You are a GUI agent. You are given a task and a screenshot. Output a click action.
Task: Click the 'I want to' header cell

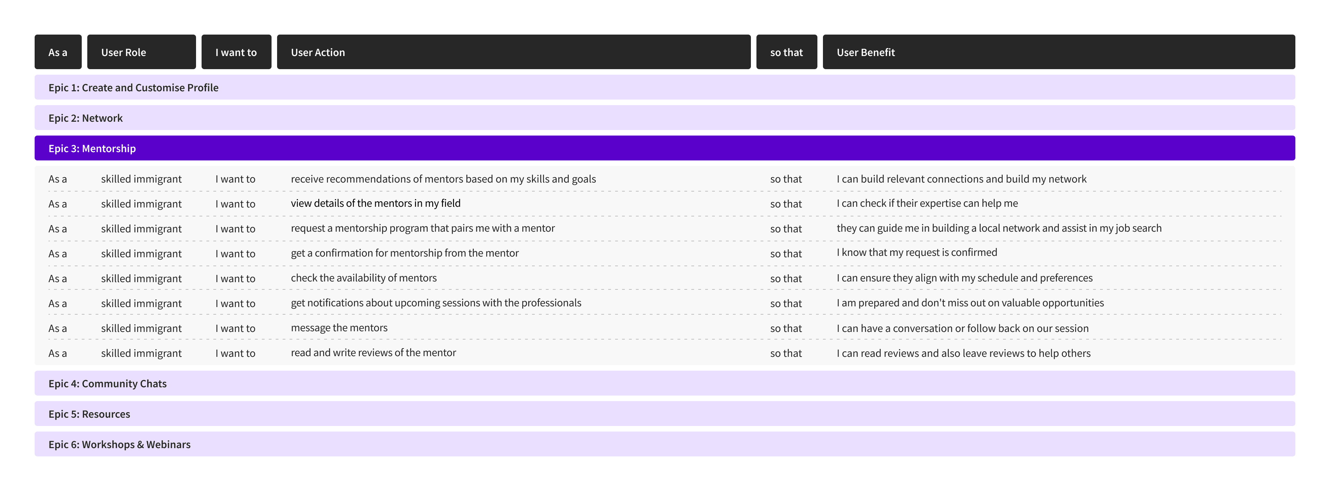click(236, 52)
